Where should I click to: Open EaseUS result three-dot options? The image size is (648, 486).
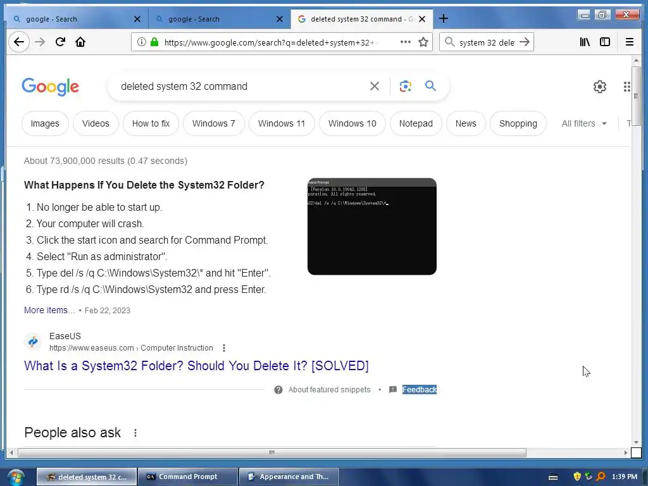point(224,348)
